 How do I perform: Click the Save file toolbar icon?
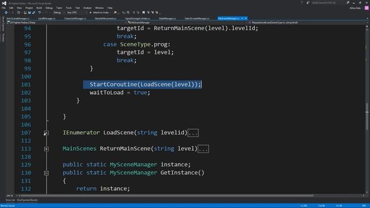[x=29, y=13]
